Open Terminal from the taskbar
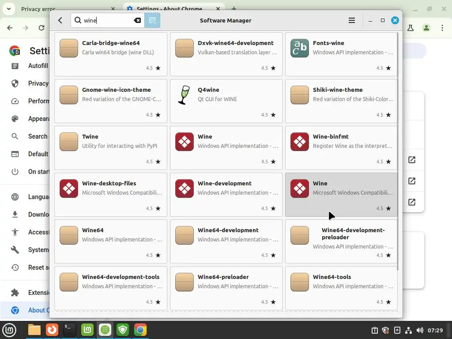The height and width of the screenshot is (339, 452). point(69,330)
